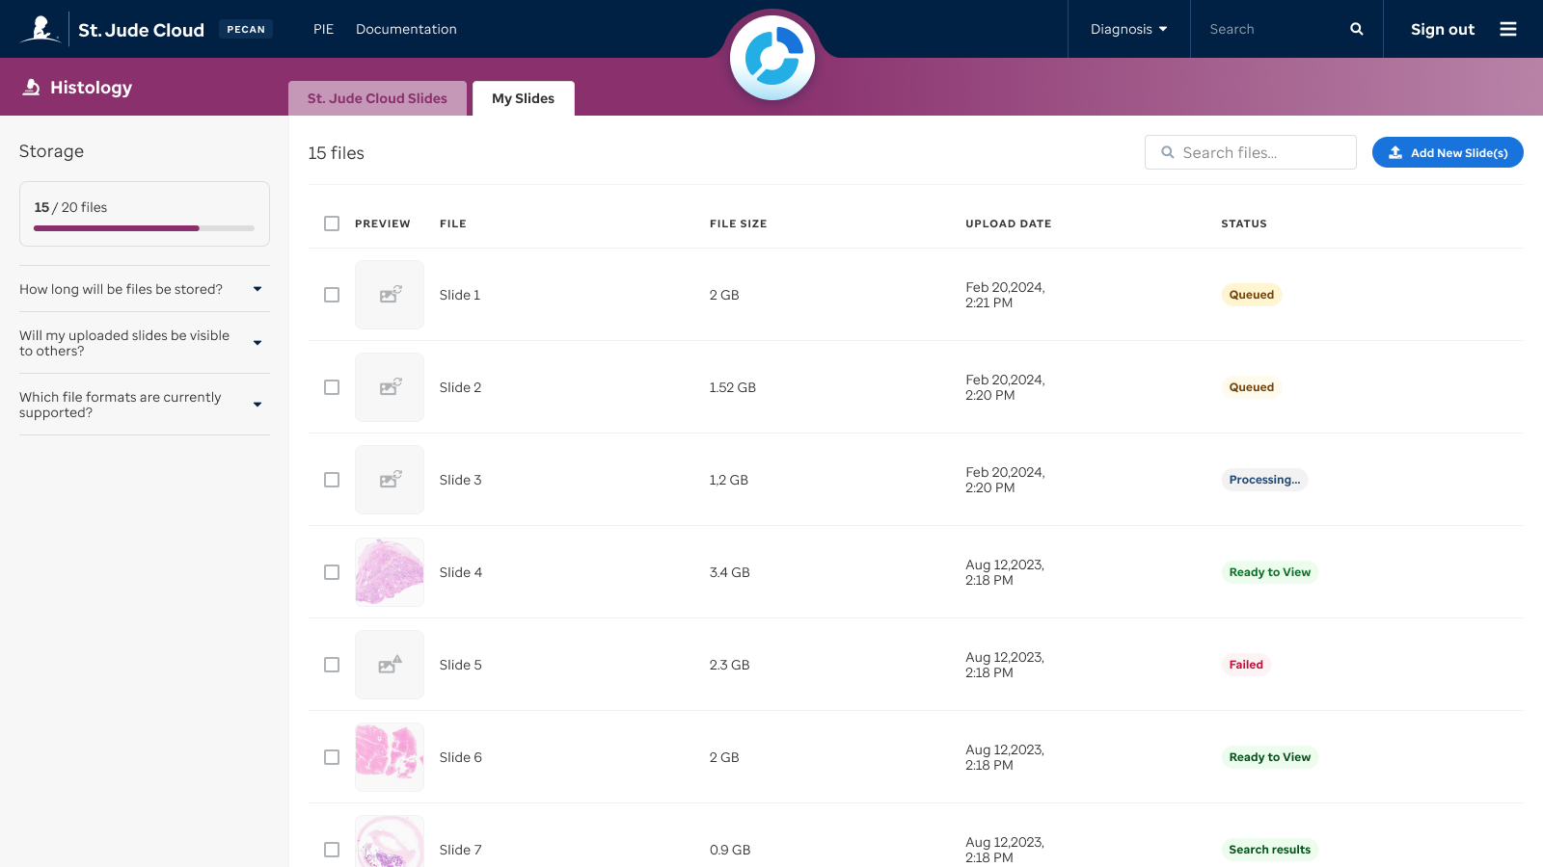Click the Sign out button
Image resolution: width=1543 pixels, height=867 pixels.
click(x=1442, y=29)
